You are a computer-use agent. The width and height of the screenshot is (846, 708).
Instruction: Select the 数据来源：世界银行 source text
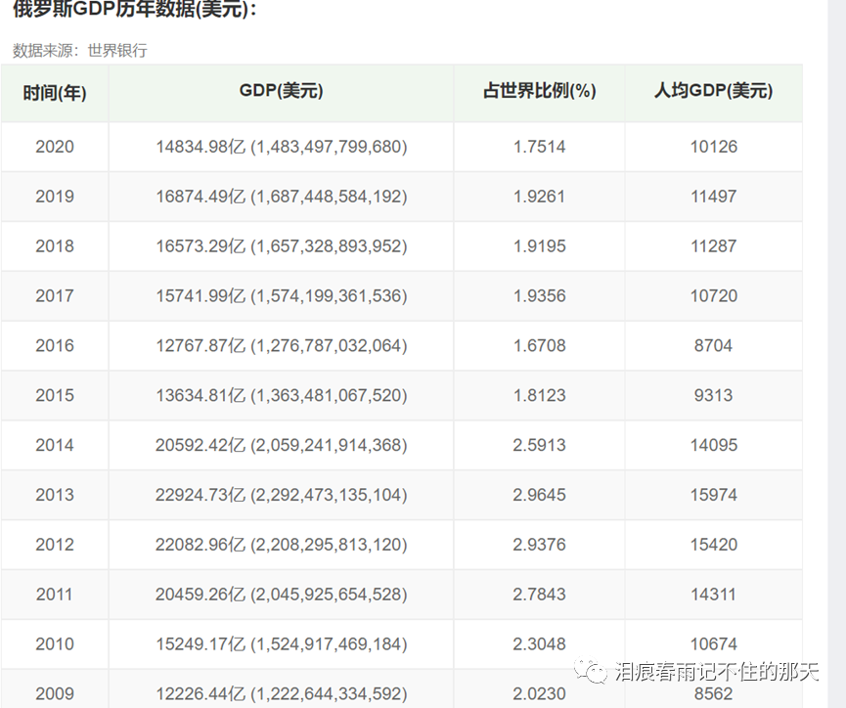tap(80, 50)
